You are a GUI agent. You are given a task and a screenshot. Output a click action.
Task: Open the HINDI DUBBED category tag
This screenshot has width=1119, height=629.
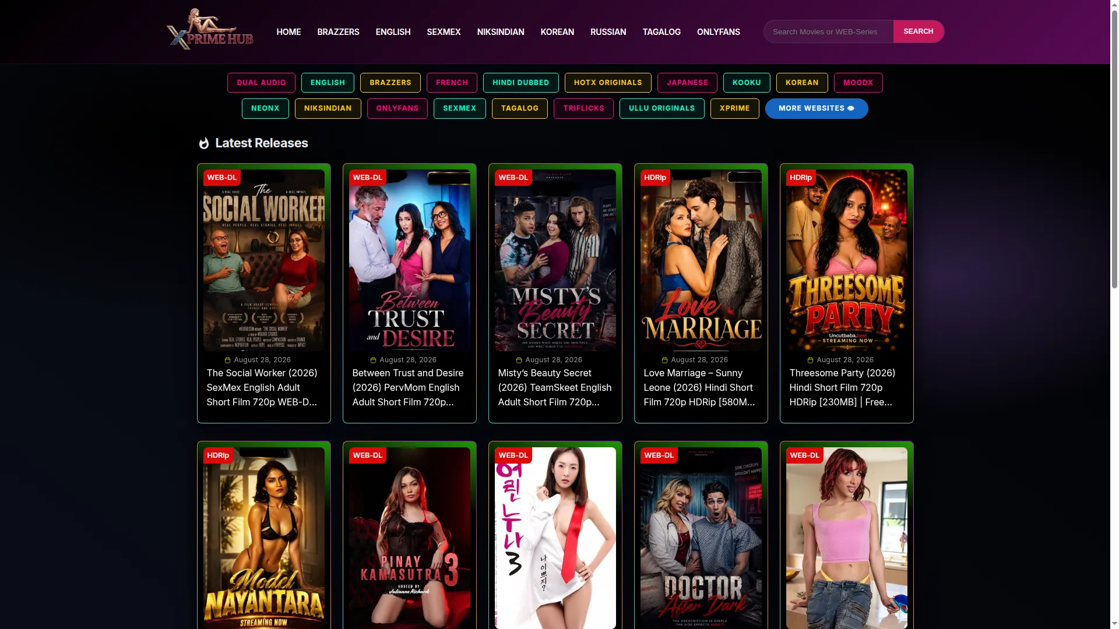tap(520, 83)
